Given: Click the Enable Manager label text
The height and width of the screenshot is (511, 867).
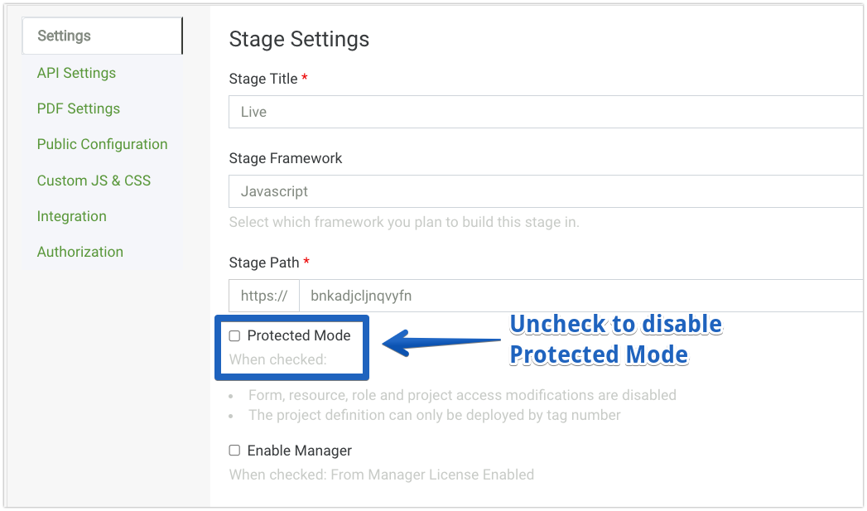Looking at the screenshot, I should [300, 451].
